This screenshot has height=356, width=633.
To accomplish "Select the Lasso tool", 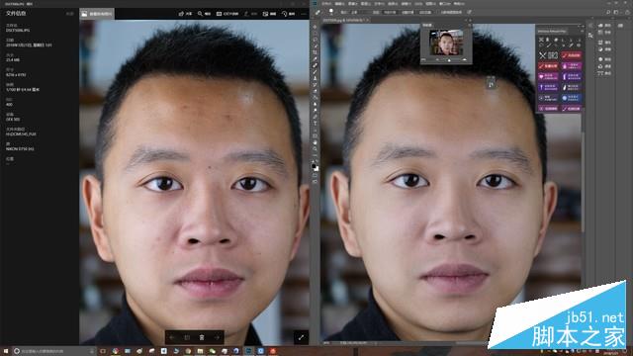I will click(316, 40).
